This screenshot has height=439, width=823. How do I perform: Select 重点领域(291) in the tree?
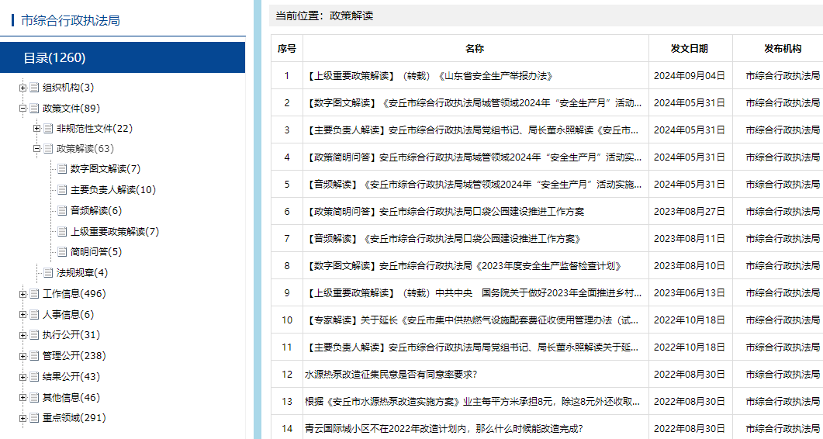pos(74,418)
